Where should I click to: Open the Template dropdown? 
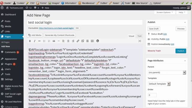click(159, 84)
